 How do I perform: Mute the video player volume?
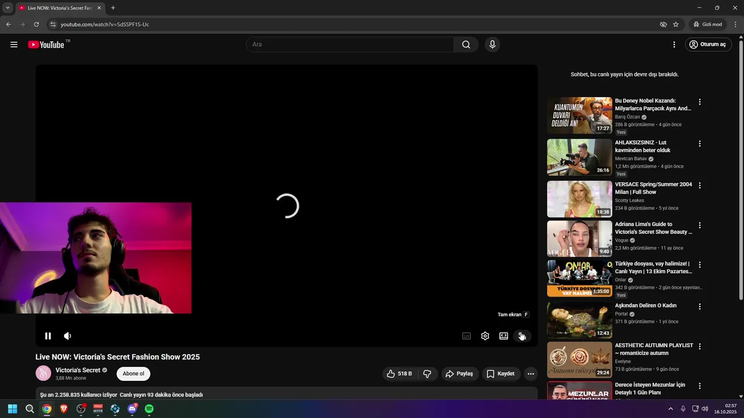tap(67, 336)
